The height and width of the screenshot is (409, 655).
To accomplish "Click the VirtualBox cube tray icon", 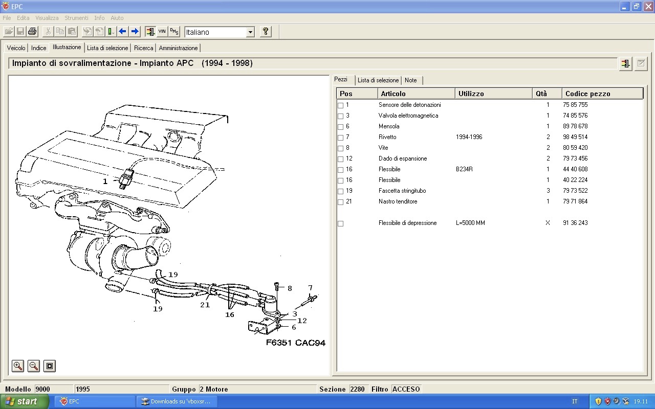I will tap(626, 401).
